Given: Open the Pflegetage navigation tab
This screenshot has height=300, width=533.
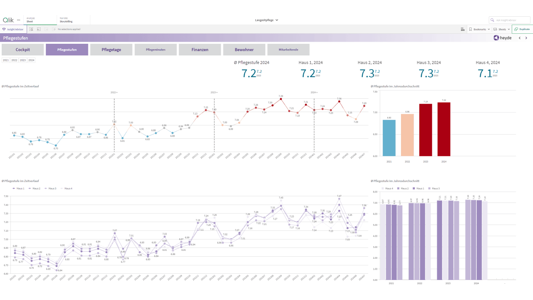Looking at the screenshot, I should 111,50.
